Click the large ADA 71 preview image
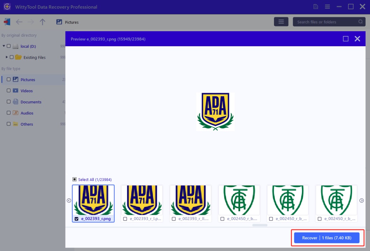The image size is (370, 251). pos(215,111)
